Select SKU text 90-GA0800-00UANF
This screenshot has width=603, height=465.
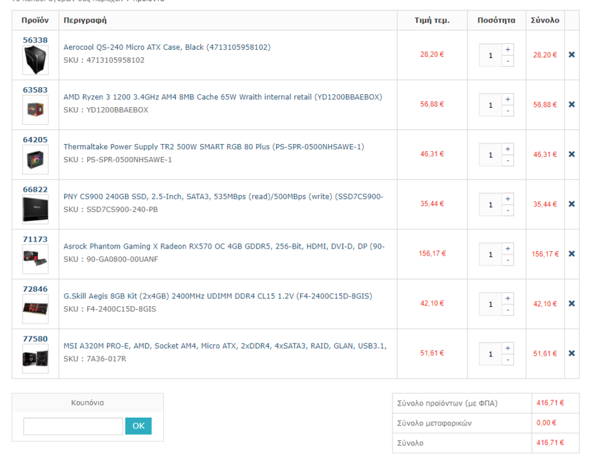pyautogui.click(x=122, y=259)
